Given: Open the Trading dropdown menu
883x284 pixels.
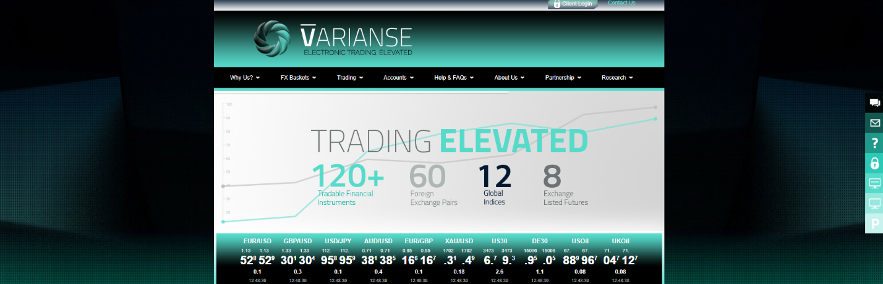Looking at the screenshot, I should (x=350, y=78).
